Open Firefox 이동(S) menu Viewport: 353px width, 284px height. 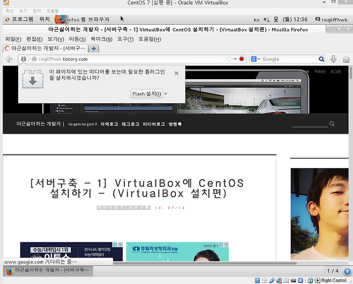click(x=77, y=39)
